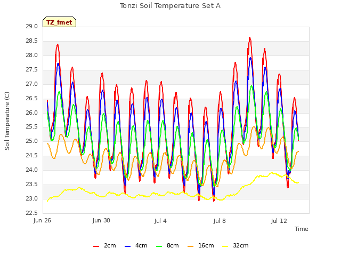This screenshot has height=256, width=341.
Task: Select the 4cm legend label
Action: (x=141, y=245)
